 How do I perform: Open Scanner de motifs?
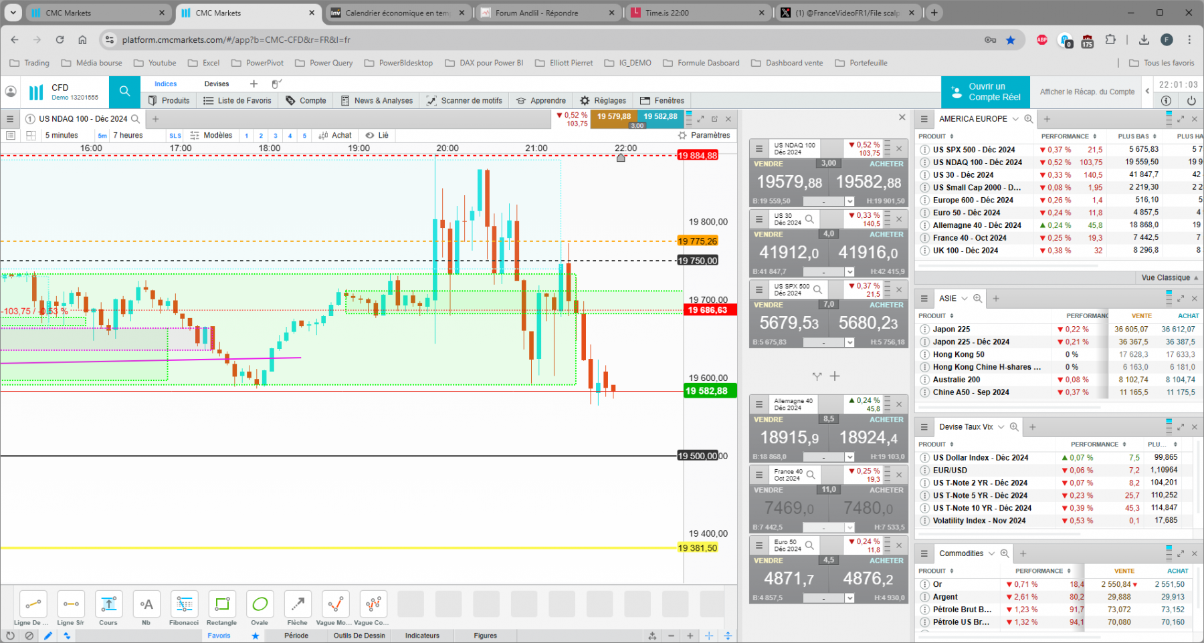pos(465,100)
